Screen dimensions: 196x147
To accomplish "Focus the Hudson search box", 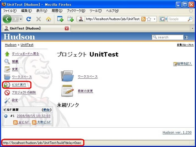I will point(168,37).
